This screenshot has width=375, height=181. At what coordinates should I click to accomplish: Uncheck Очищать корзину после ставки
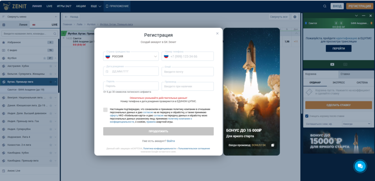(307, 116)
